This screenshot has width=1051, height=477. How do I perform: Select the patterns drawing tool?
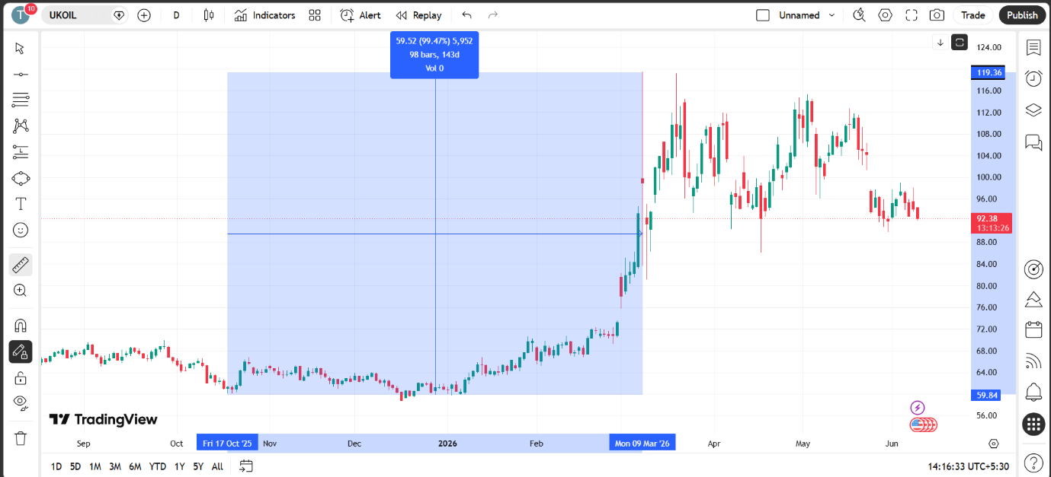pos(21,126)
